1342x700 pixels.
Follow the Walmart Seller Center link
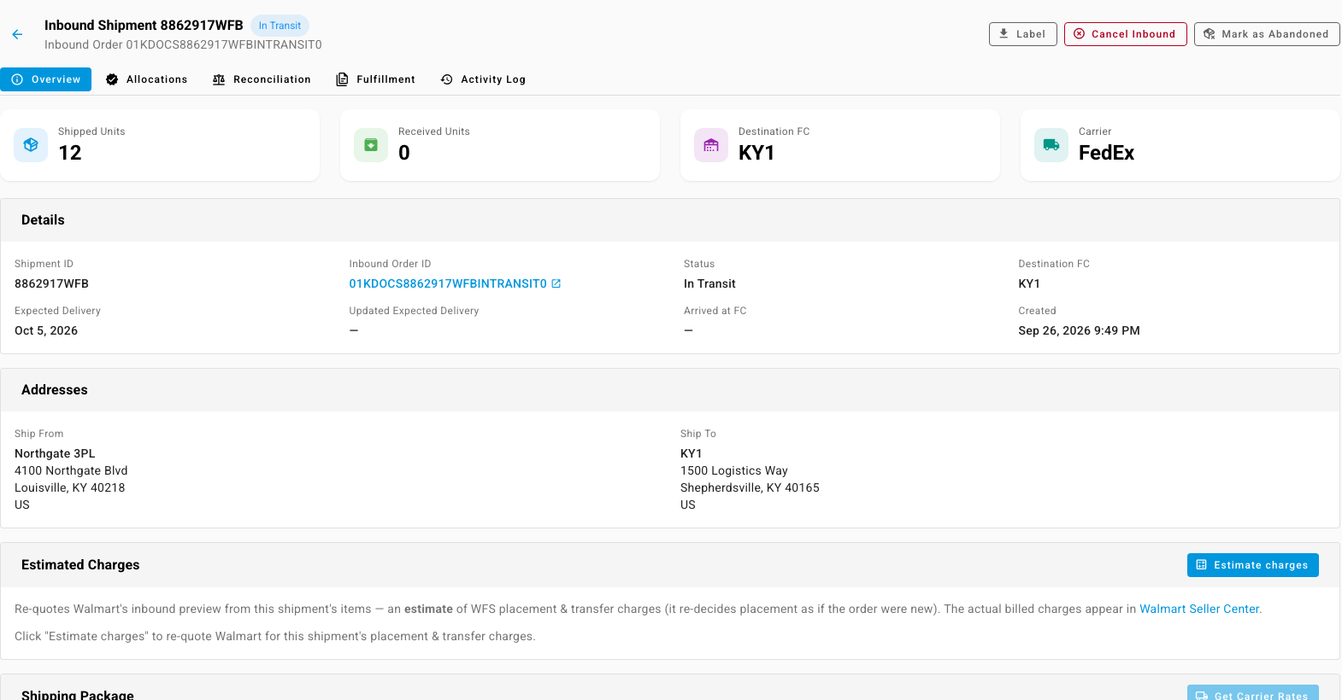[1199, 609]
